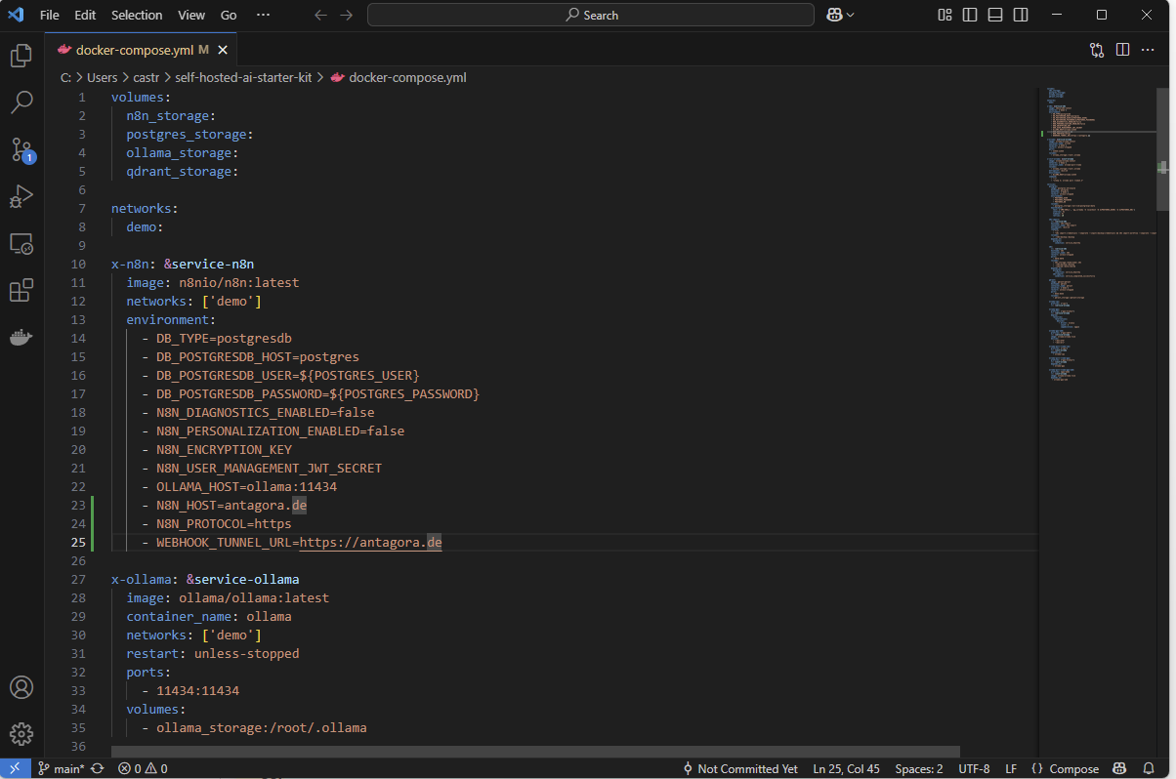Open the Search view in activity bar
The image size is (1176, 779).
[x=21, y=102]
